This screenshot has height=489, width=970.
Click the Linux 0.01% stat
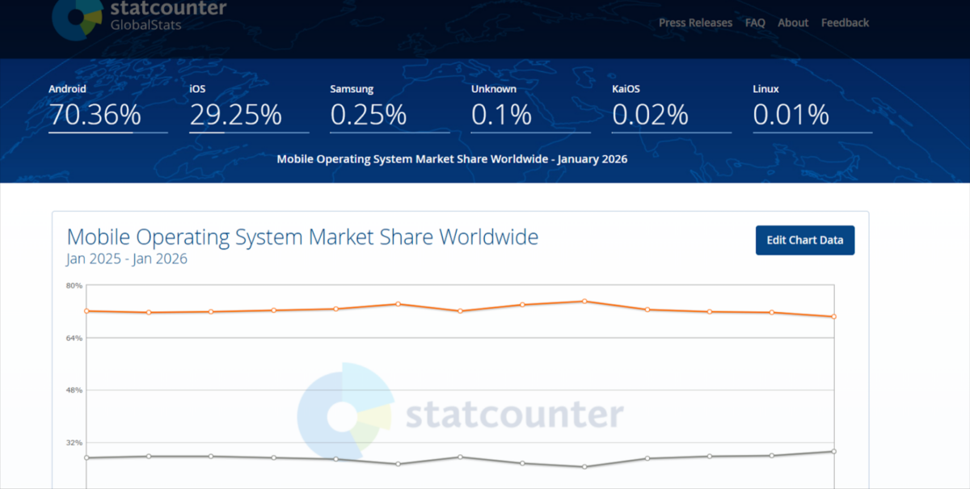[791, 115]
